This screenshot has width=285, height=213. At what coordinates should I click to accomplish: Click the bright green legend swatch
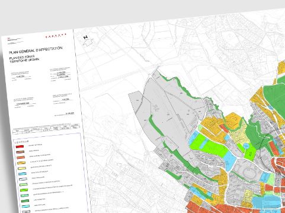click(x=24, y=190)
